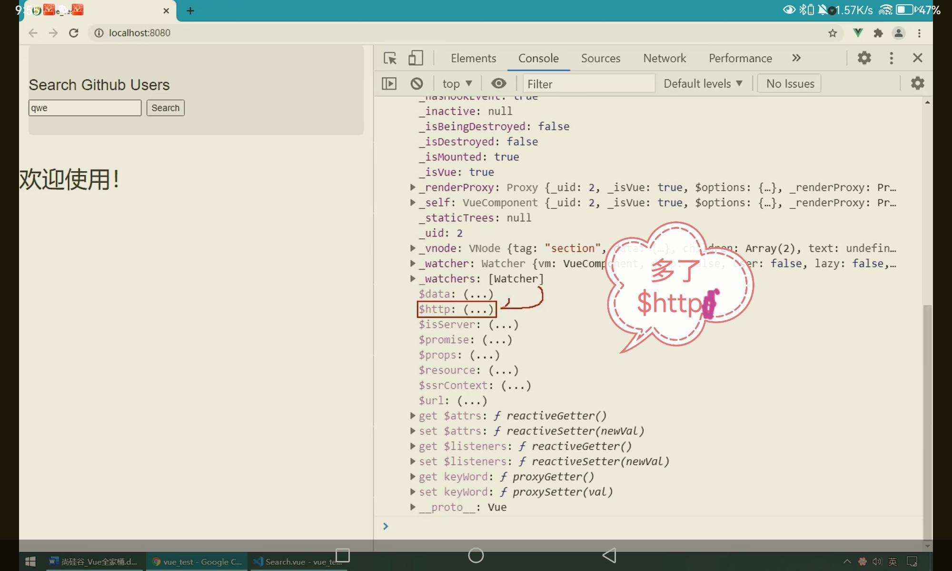Switch to the Sources tab
The image size is (952, 571).
coord(600,58)
